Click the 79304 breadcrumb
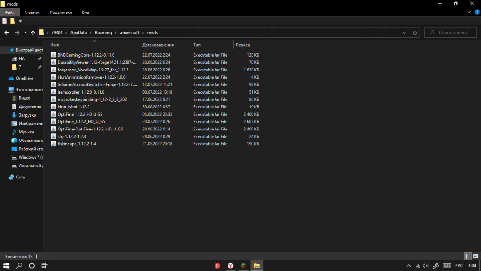Screen dimensions: 481x271 57,33
